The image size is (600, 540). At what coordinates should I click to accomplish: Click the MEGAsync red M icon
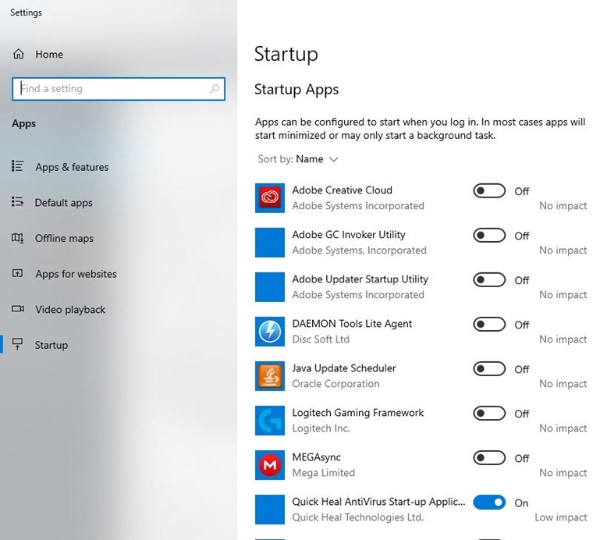(270, 465)
